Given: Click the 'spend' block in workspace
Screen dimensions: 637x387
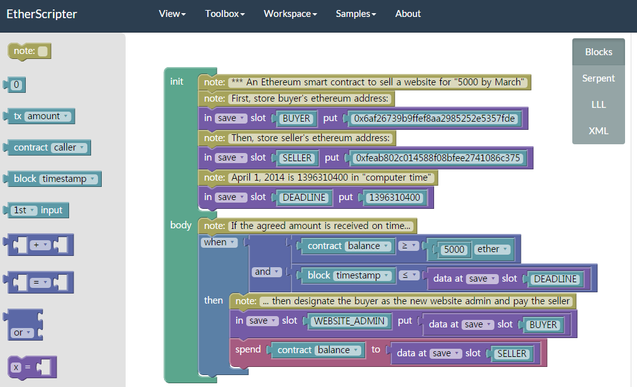Looking at the screenshot, I should coord(248,350).
